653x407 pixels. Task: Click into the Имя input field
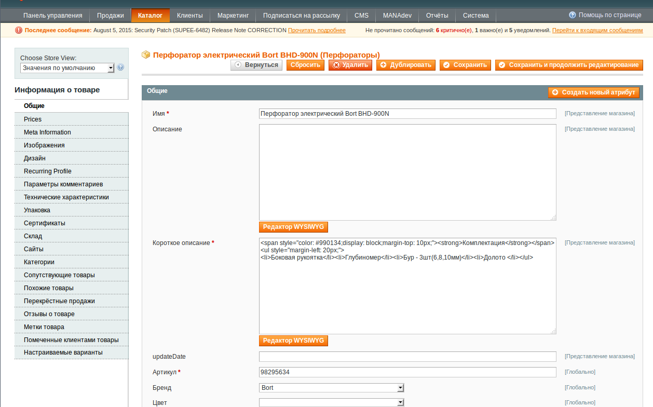click(x=407, y=114)
